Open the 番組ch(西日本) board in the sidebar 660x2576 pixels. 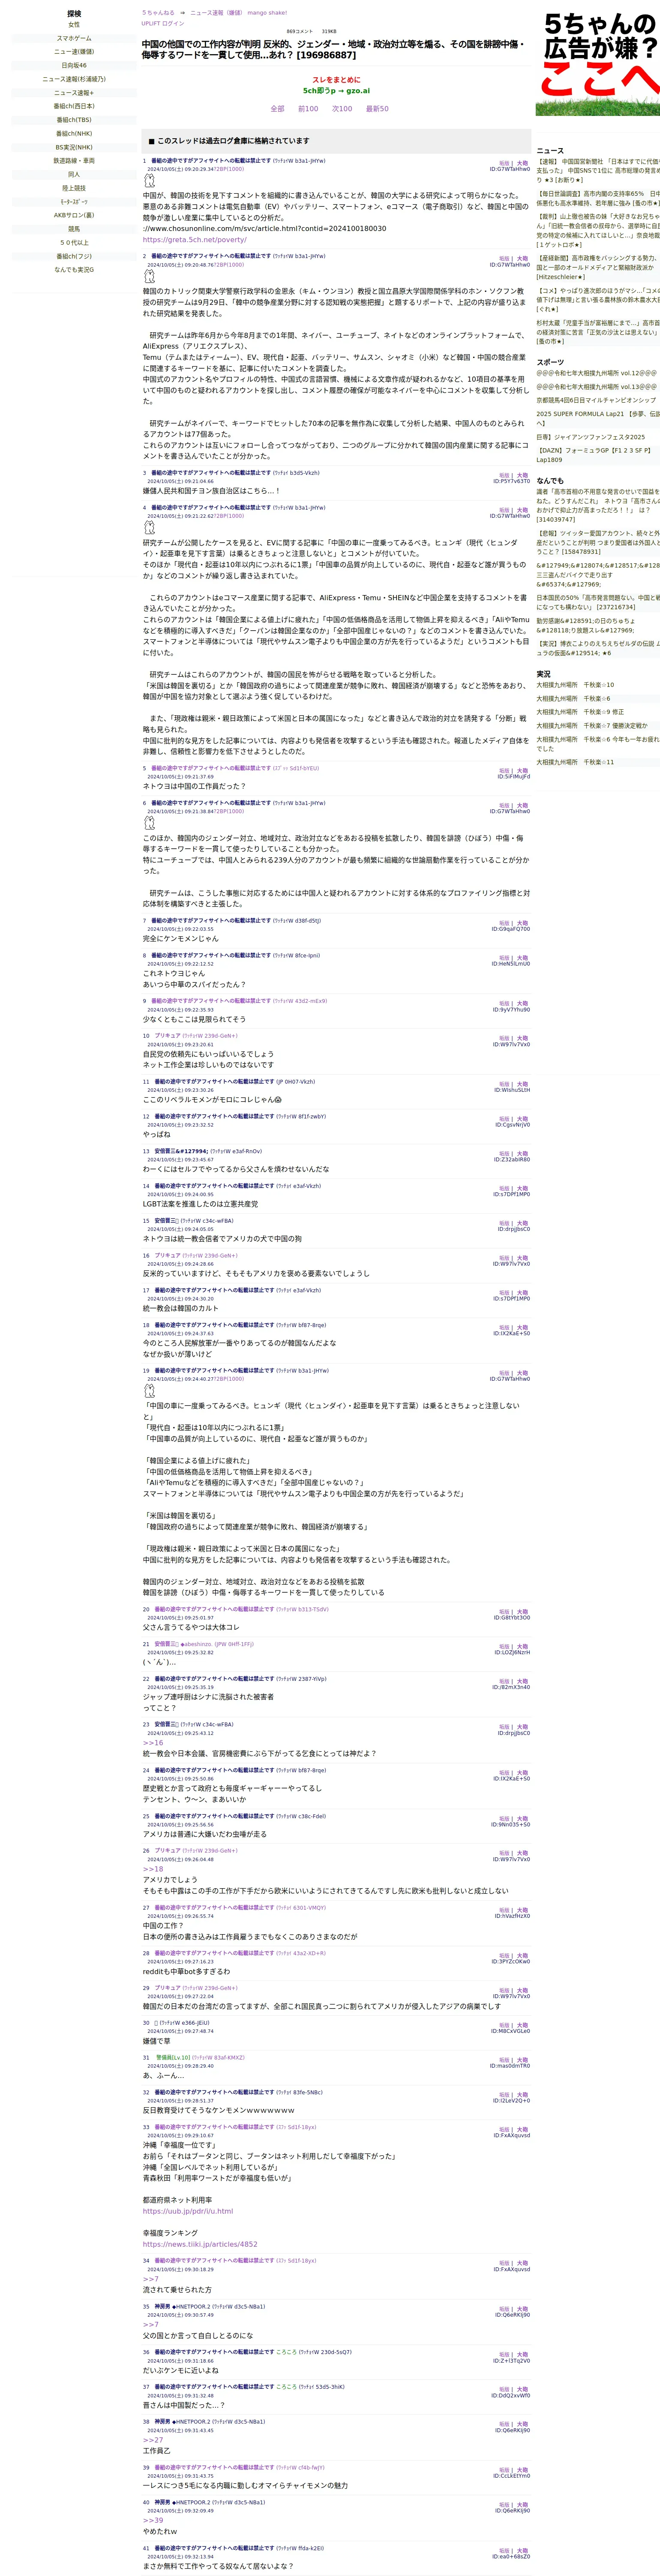click(x=74, y=106)
